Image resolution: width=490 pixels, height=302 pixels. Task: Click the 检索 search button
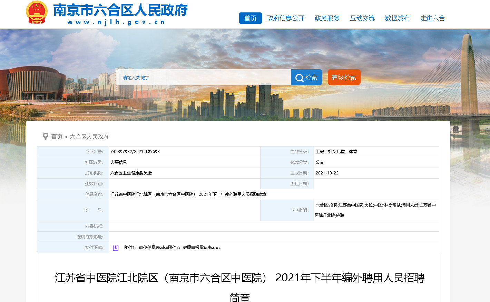(x=306, y=77)
